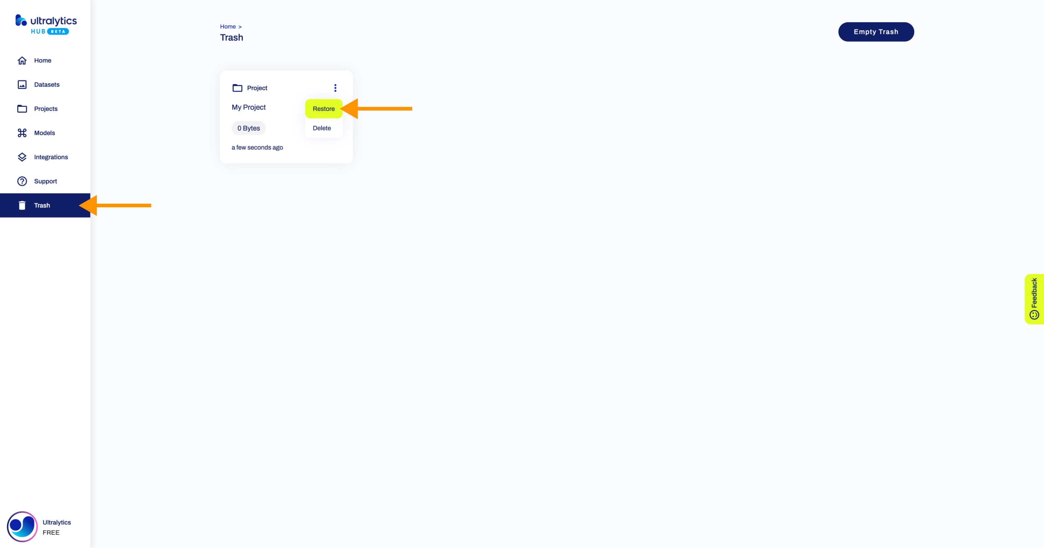The image size is (1044, 548).
Task: Click the Models icon in the sidebar
Action: pos(21,133)
